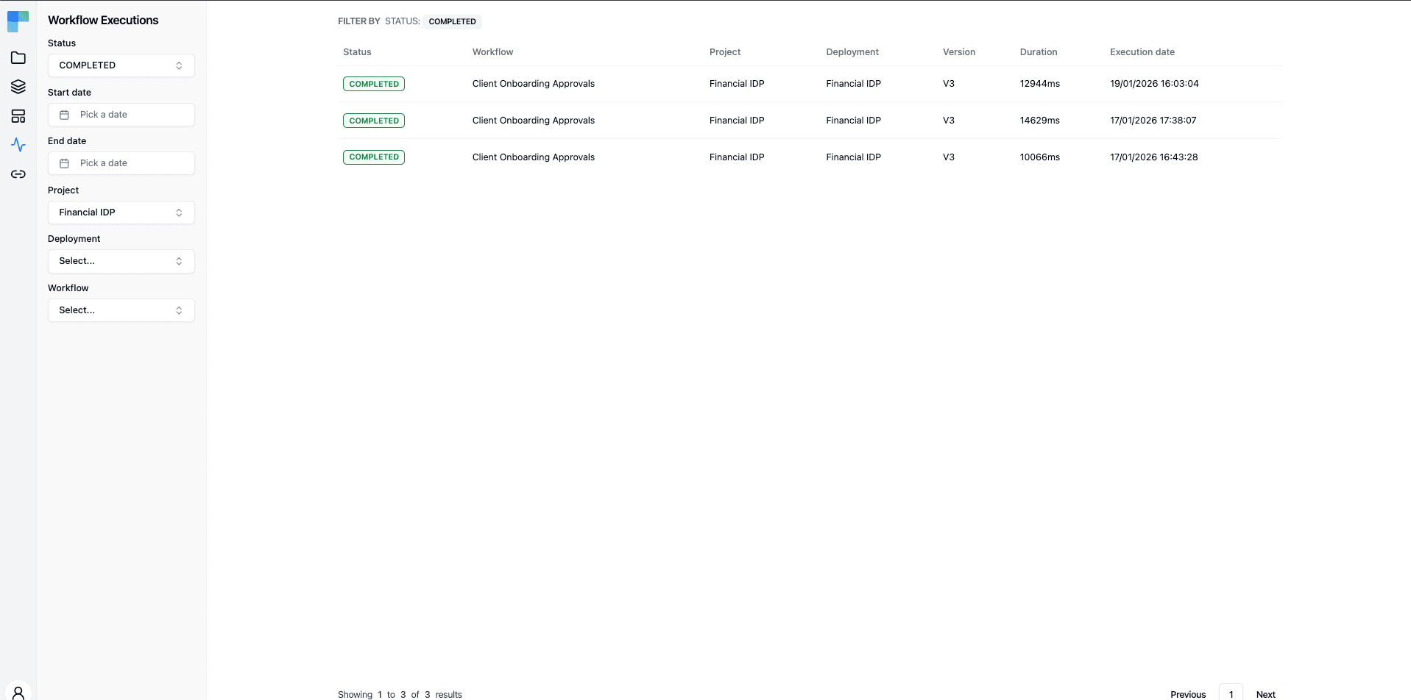Select the Executions activity pulse icon
1411x700 pixels.
pos(18,145)
